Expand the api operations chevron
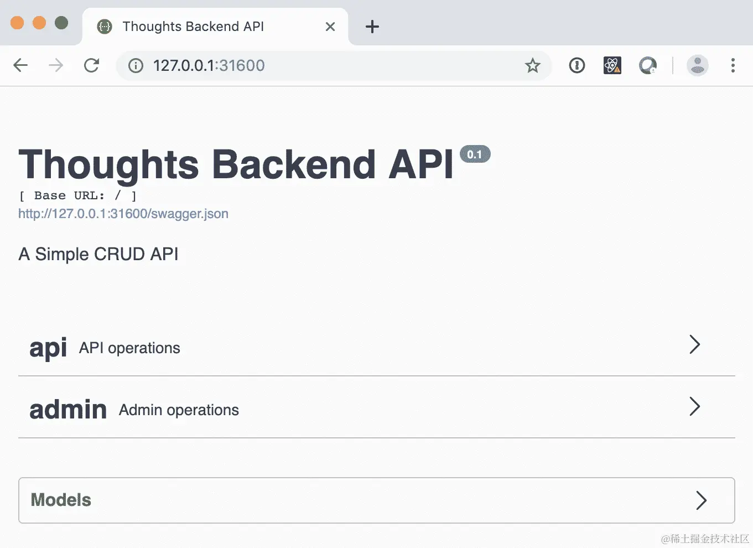Viewport: 753px width, 548px height. pyautogui.click(x=695, y=344)
